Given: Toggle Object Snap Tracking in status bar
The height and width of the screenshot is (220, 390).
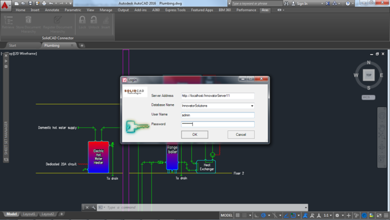Looking at the screenshot, I should (286, 215).
